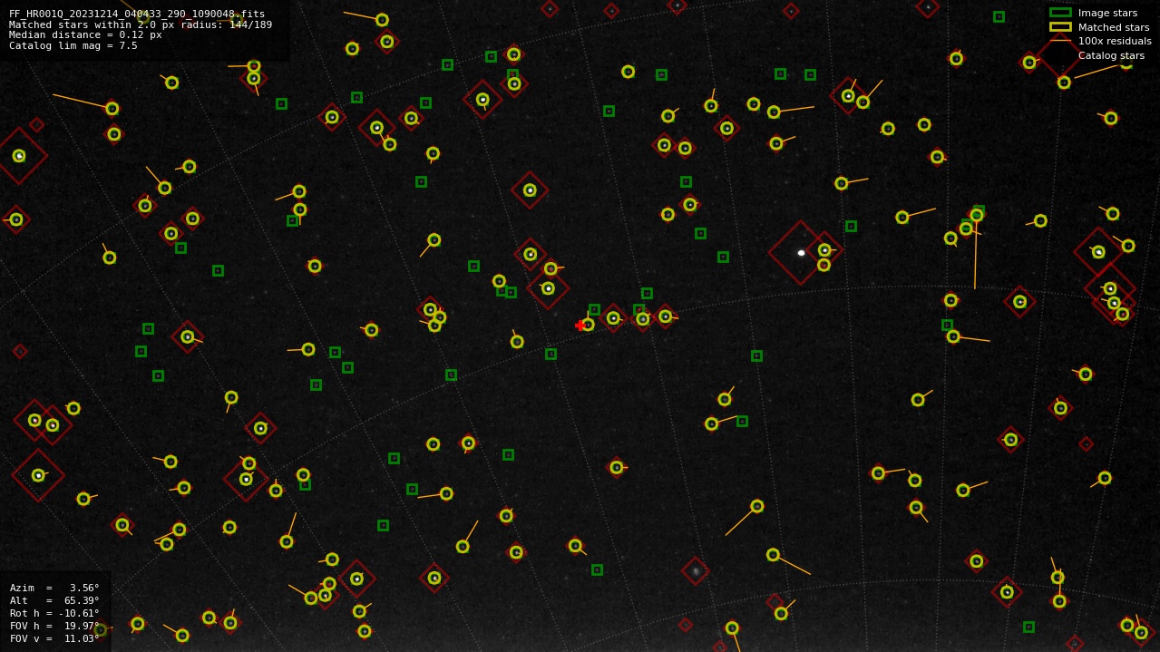This screenshot has height=652, width=1160.
Task: Click the 'Matched stars' legend label
Action: pyautogui.click(x=1114, y=27)
